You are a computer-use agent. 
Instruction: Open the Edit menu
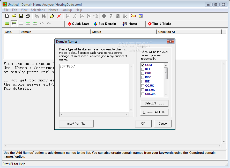pos(15,10)
